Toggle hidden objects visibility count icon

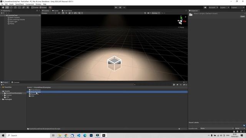click(75, 13)
